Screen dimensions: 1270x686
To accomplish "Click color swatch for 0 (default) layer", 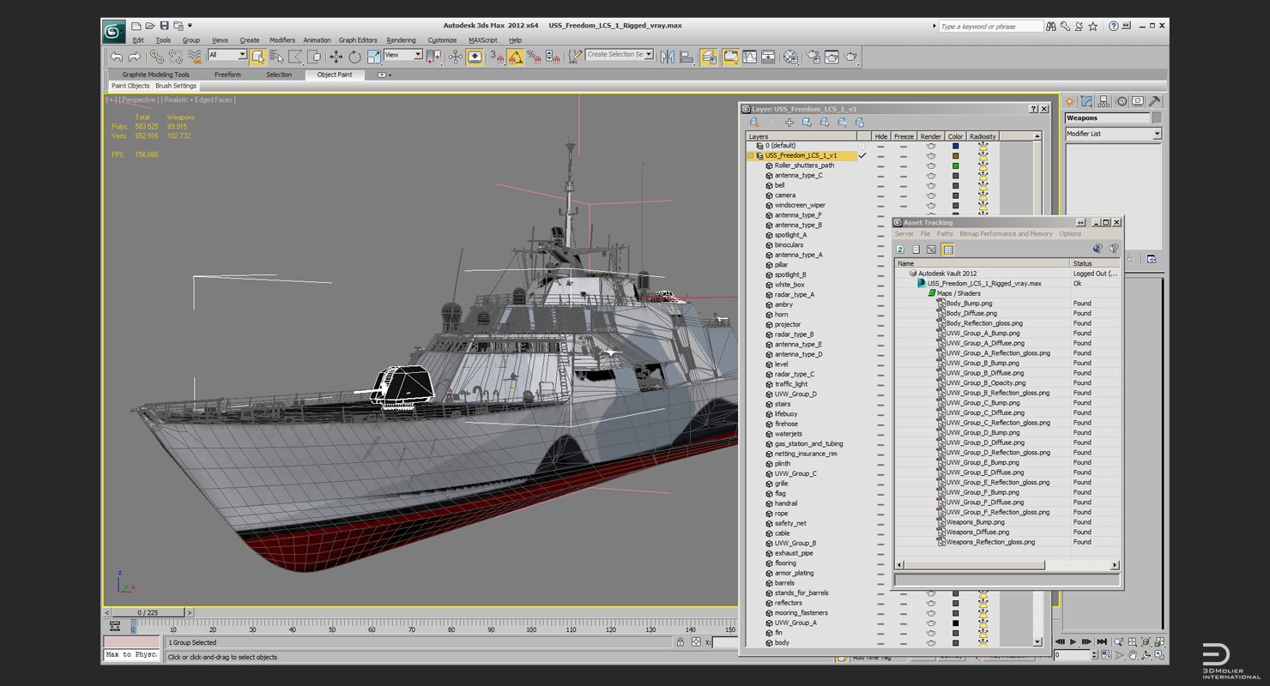I will pyautogui.click(x=955, y=146).
